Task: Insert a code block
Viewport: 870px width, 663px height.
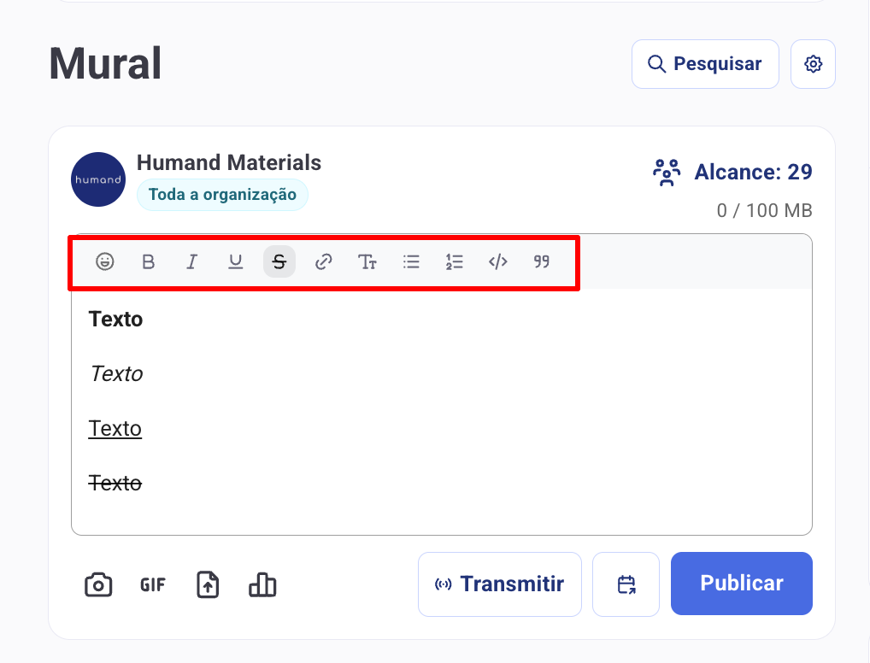Action: (497, 261)
